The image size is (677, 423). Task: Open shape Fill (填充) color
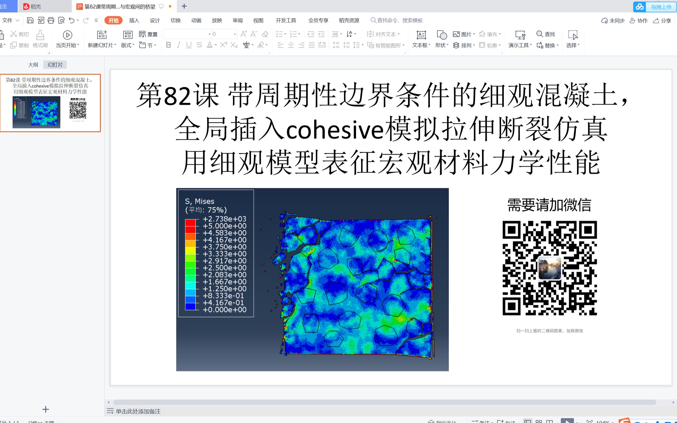point(490,34)
